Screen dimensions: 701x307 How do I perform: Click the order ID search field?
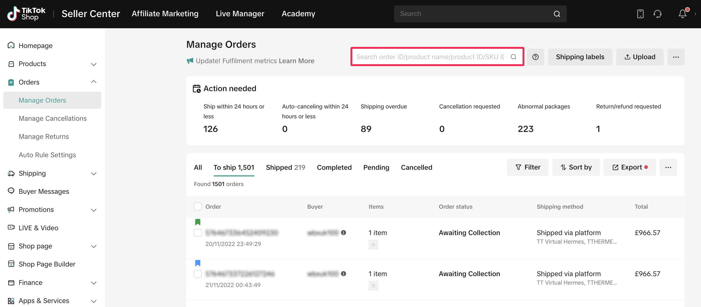pos(430,57)
